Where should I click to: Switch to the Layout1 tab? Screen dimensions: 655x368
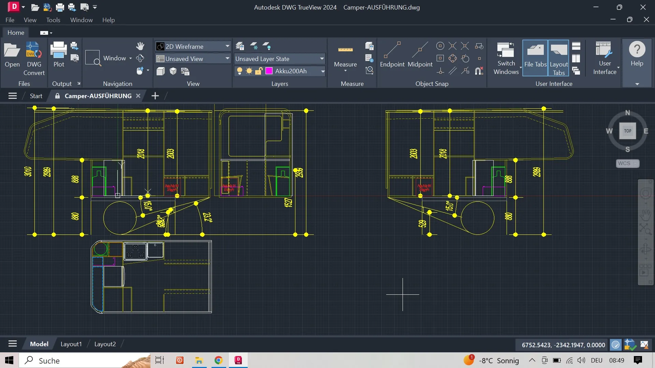(71, 344)
